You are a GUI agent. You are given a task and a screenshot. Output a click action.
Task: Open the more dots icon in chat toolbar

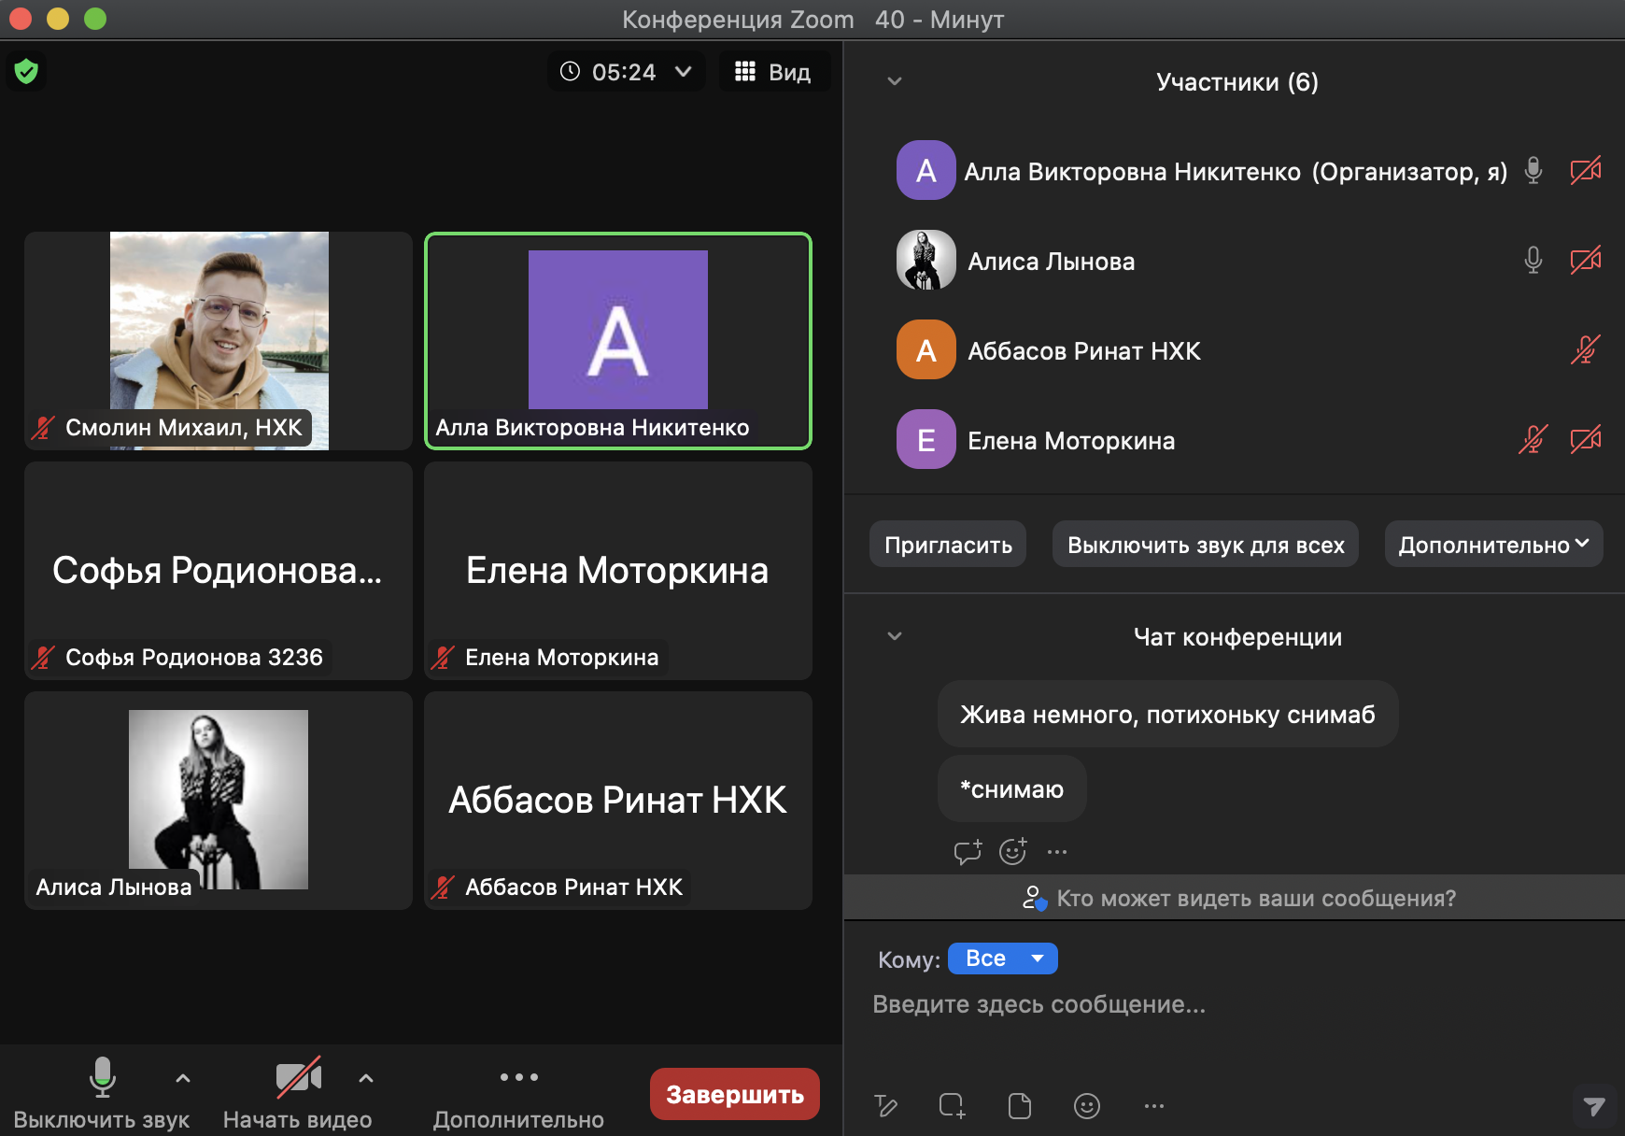[1154, 1106]
